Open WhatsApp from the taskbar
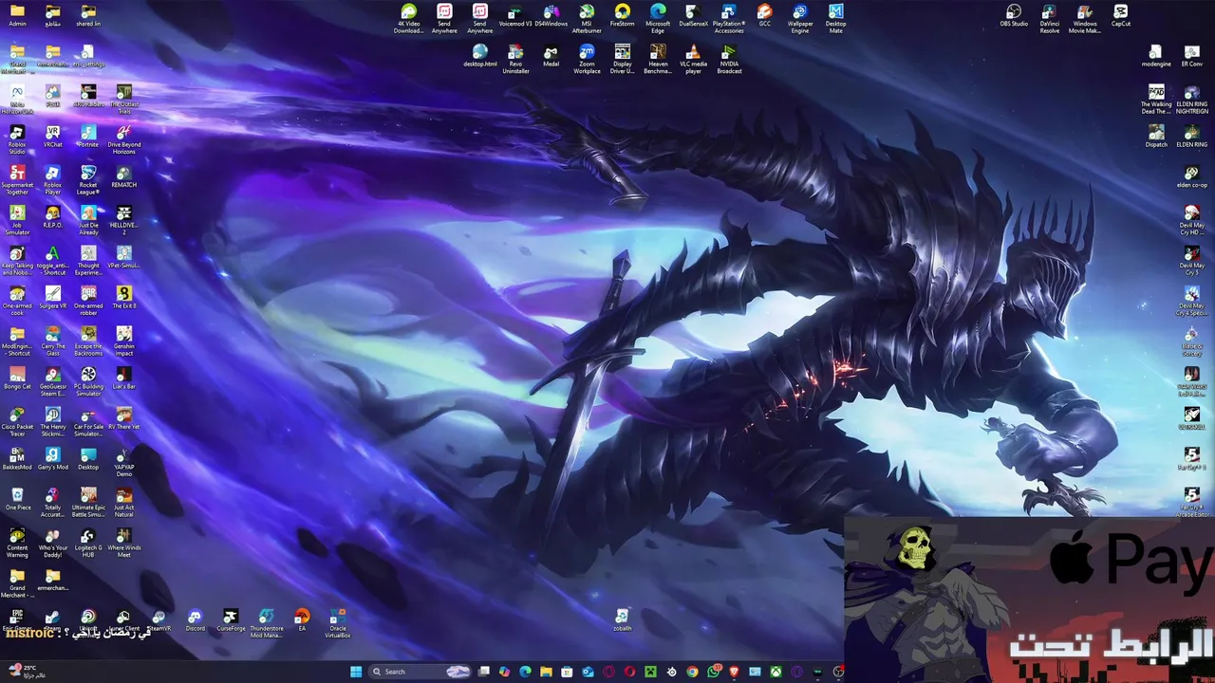1215x683 pixels. (x=713, y=672)
